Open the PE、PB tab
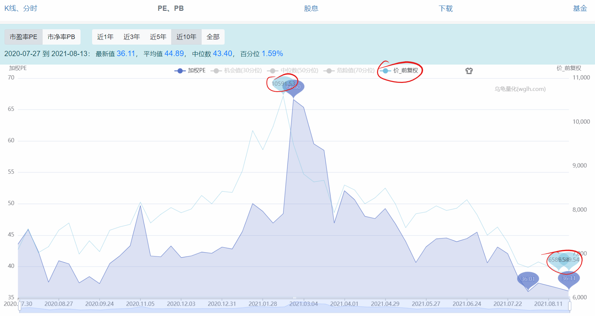The width and height of the screenshot is (595, 316). click(171, 8)
